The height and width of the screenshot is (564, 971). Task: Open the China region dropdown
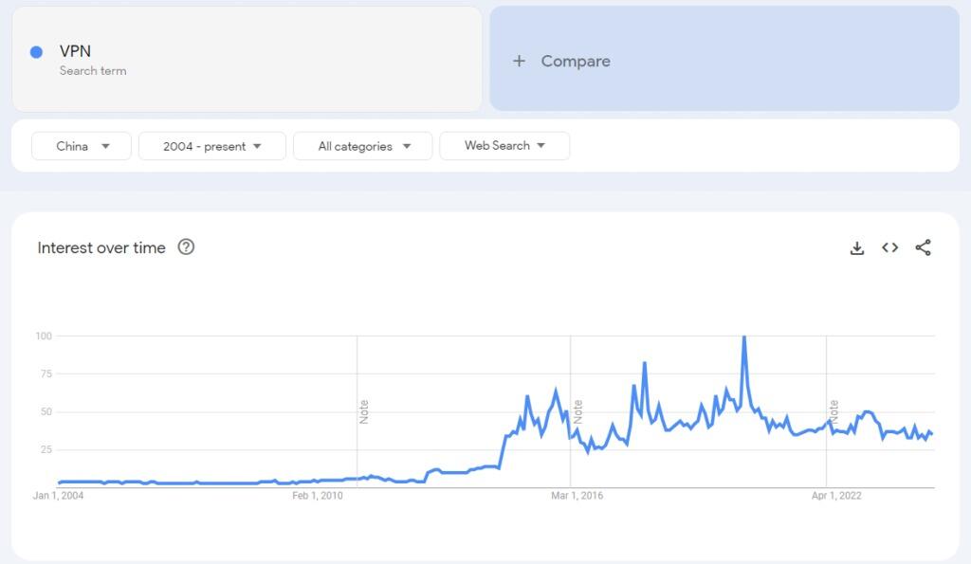(82, 146)
